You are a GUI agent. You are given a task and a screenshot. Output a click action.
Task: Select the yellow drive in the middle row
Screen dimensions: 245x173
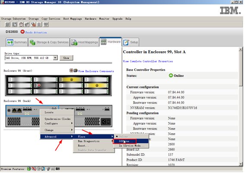tap(96, 85)
